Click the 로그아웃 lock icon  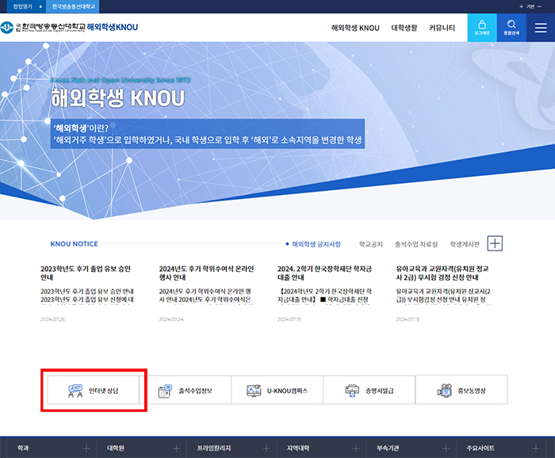pyautogui.click(x=482, y=28)
